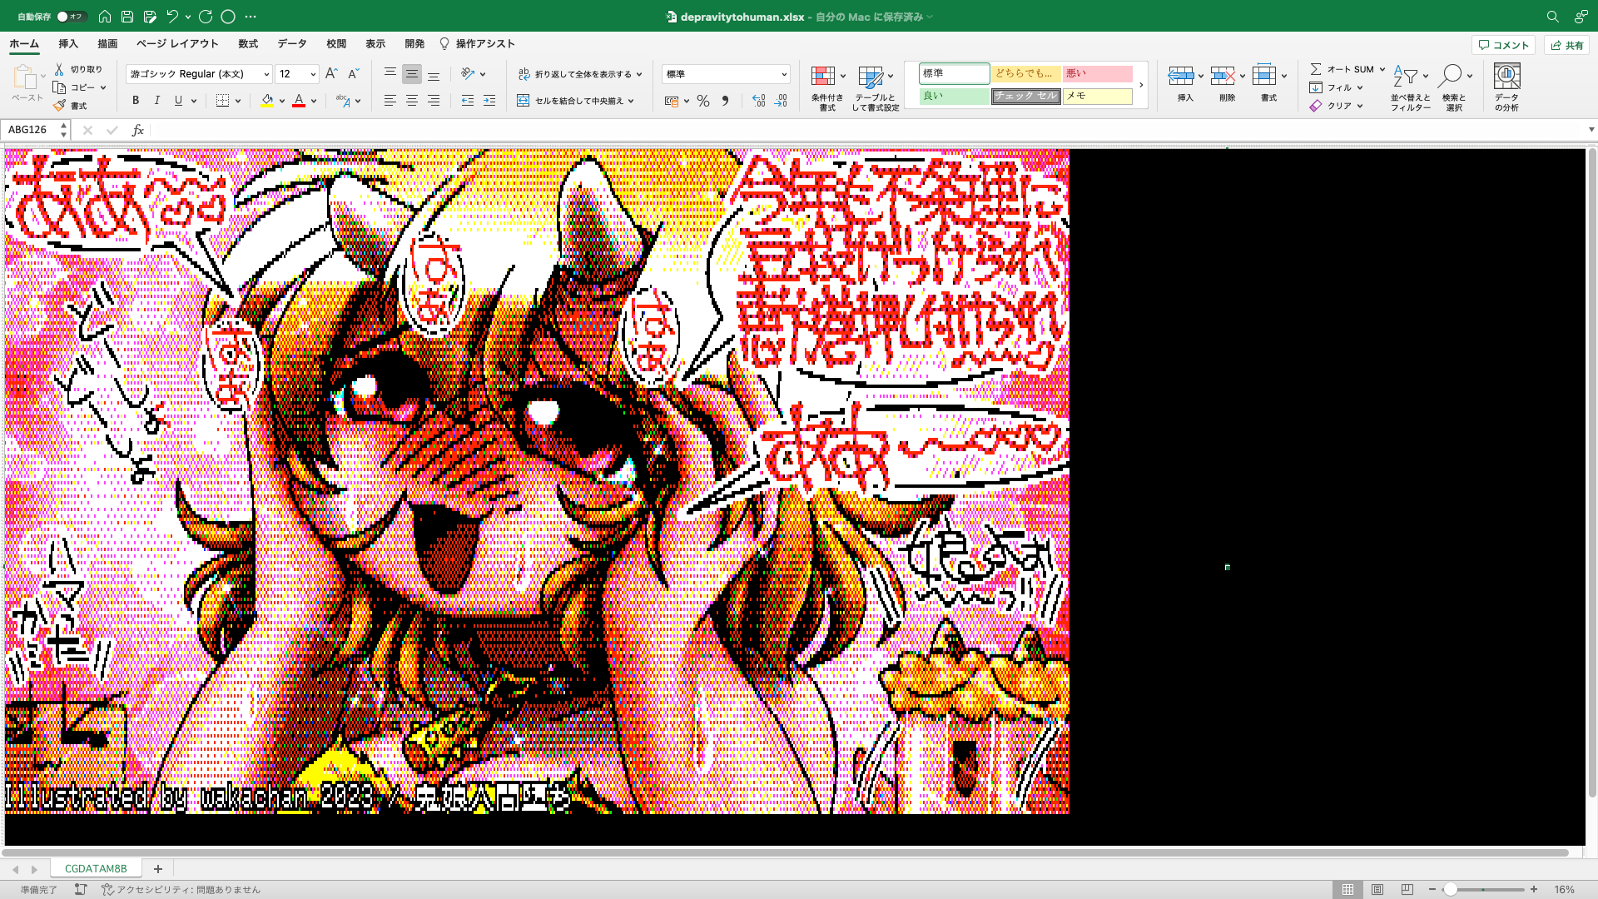This screenshot has width=1598, height=899.
Task: Open Find & Select (検索と選択)
Action: pos(1454,88)
